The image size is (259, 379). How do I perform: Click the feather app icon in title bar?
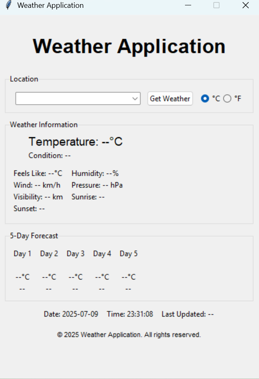9,5
